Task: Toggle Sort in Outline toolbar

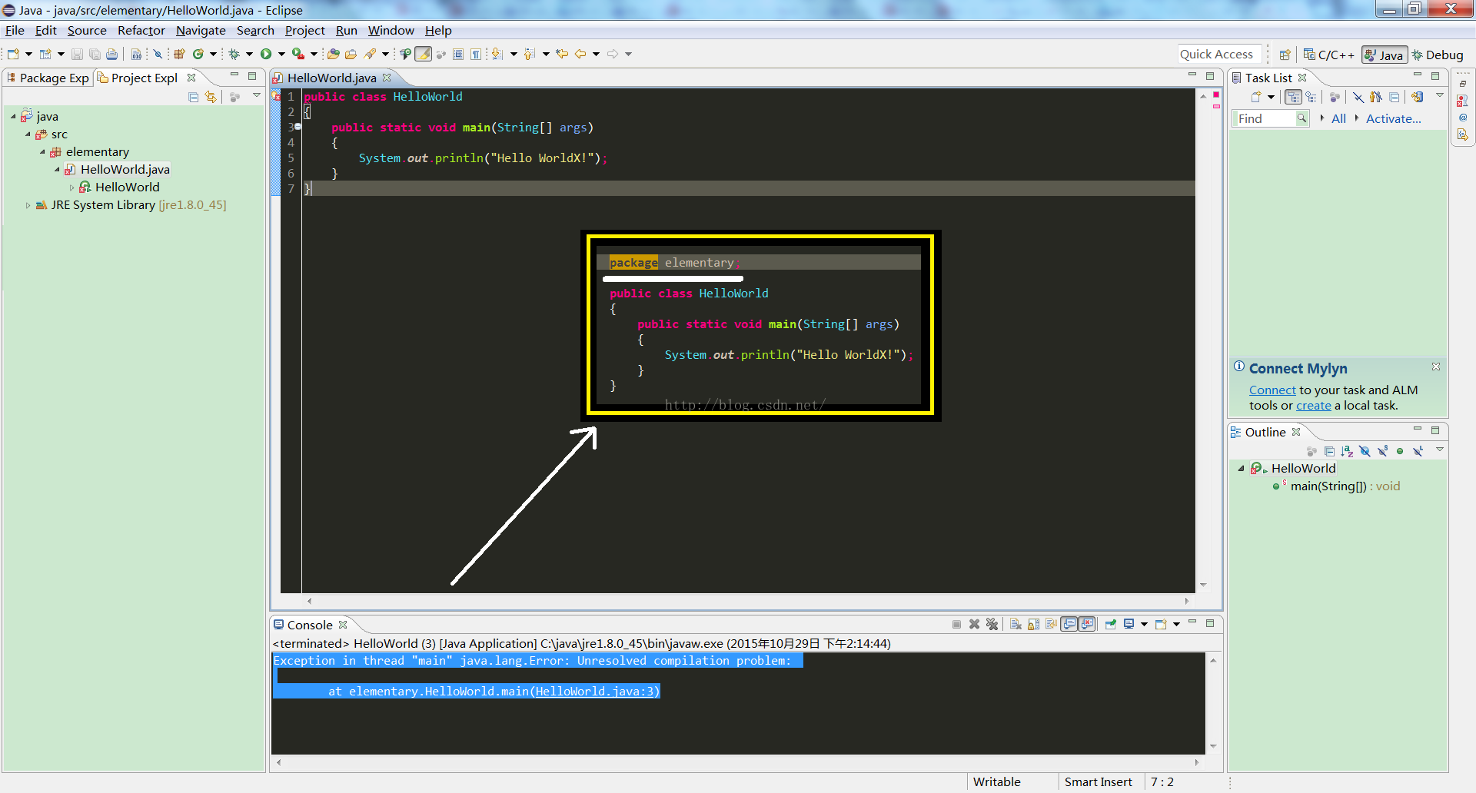Action: coord(1346,451)
